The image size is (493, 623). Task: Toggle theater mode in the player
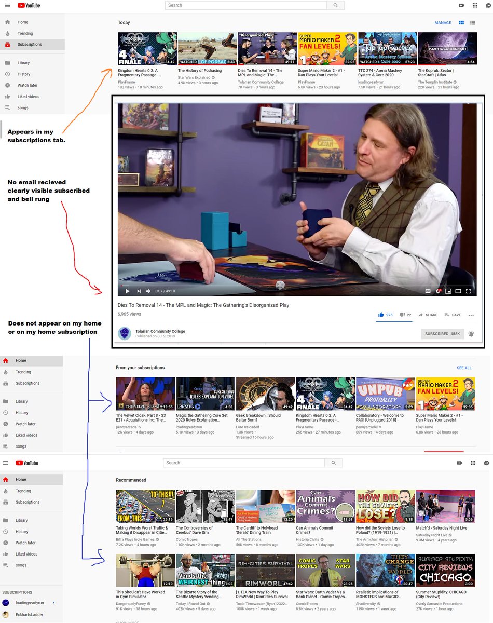[458, 291]
